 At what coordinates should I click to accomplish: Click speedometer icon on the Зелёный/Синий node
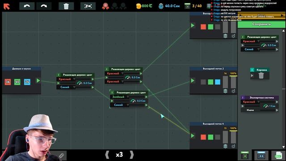pos(133,101)
